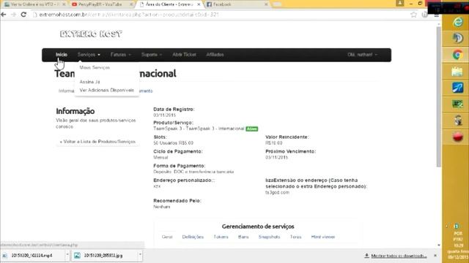Expand options arrow for the jpg download
The height and width of the screenshot is (263, 469).
point(140,255)
